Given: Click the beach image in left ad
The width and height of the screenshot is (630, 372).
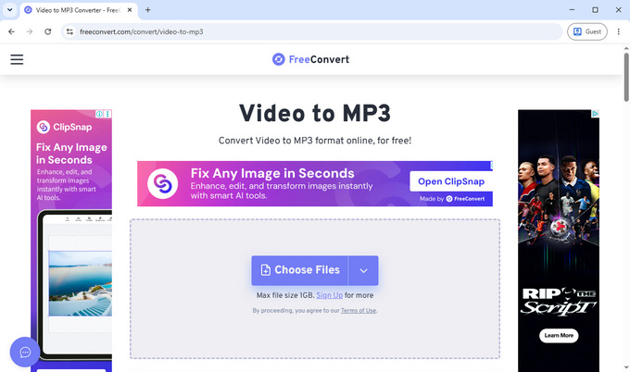Looking at the screenshot, I should [x=80, y=283].
